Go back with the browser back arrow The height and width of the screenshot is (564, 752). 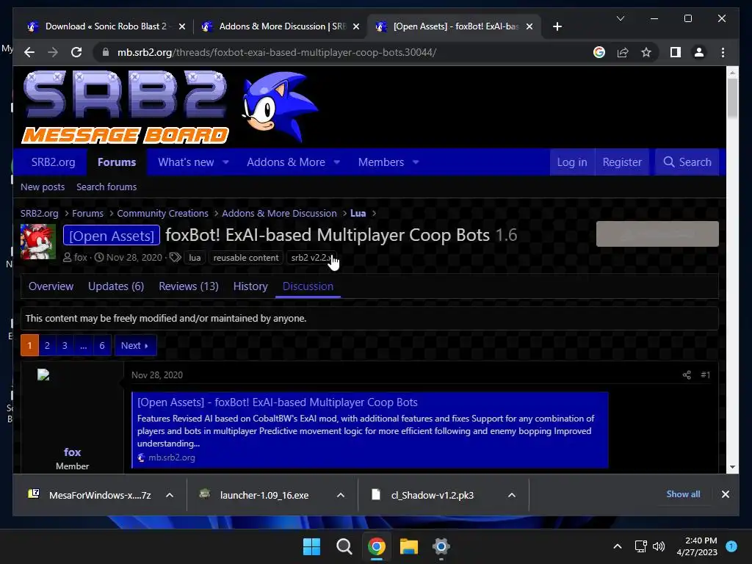(29, 52)
